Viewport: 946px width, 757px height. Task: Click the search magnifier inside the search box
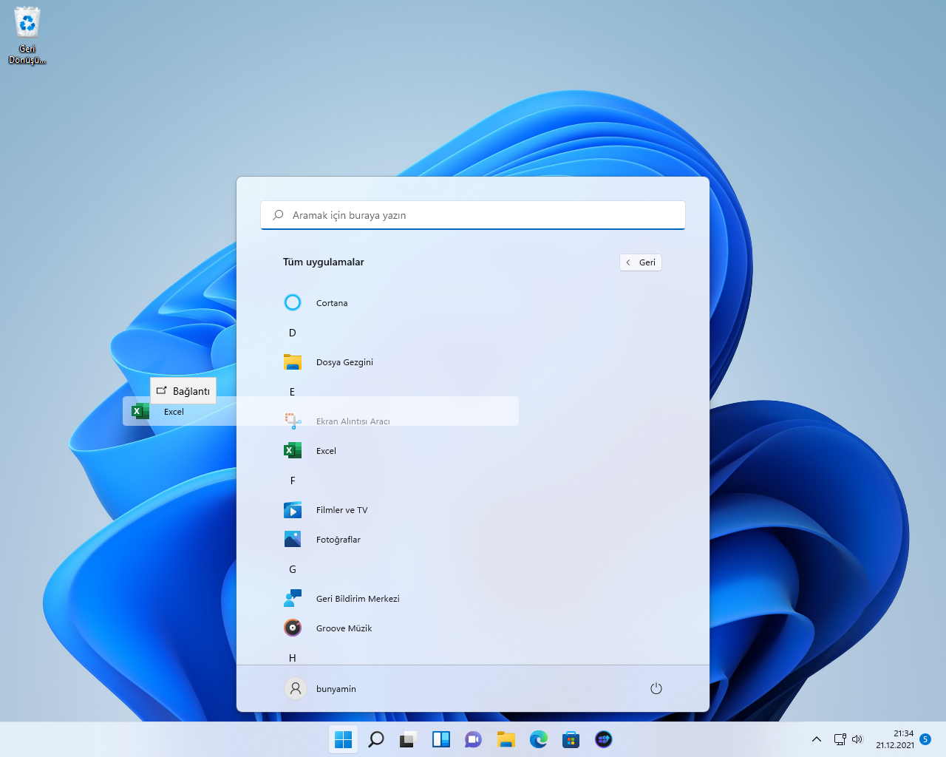pos(278,215)
